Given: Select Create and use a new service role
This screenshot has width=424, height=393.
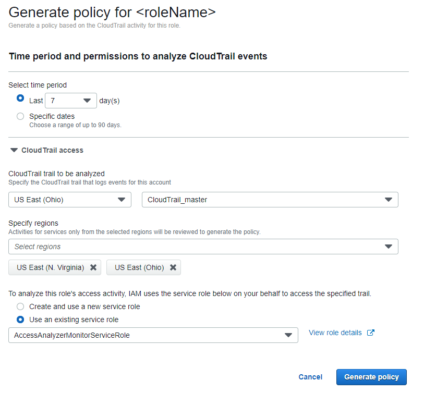Looking at the screenshot, I should point(20,306).
